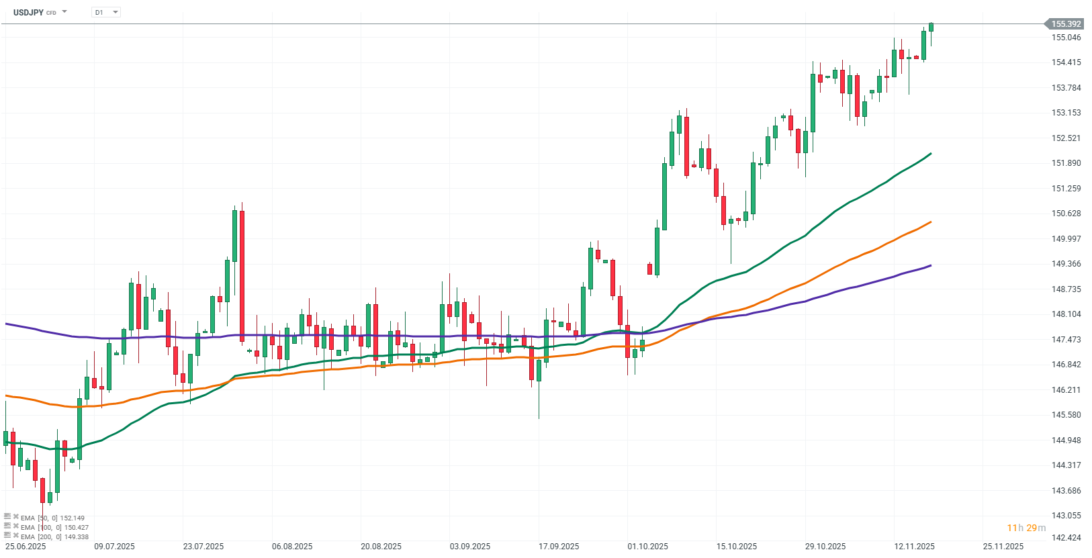The height and width of the screenshot is (558, 1092).
Task: Click the 146.211 level on price scale
Action: click(x=1066, y=390)
